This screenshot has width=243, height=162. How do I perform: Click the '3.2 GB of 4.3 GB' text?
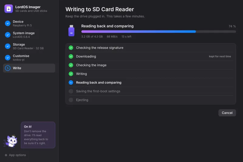(x=92, y=36)
